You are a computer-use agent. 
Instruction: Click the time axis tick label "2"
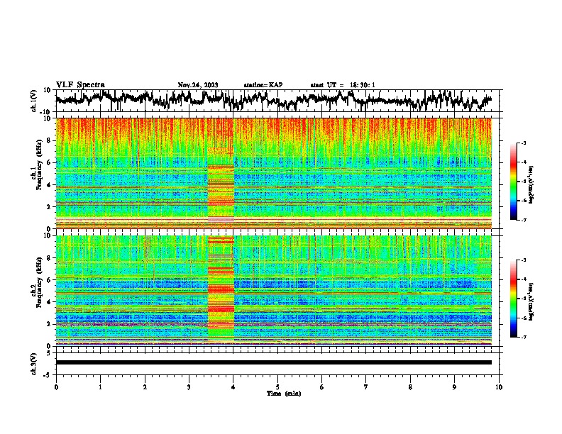[145, 387]
